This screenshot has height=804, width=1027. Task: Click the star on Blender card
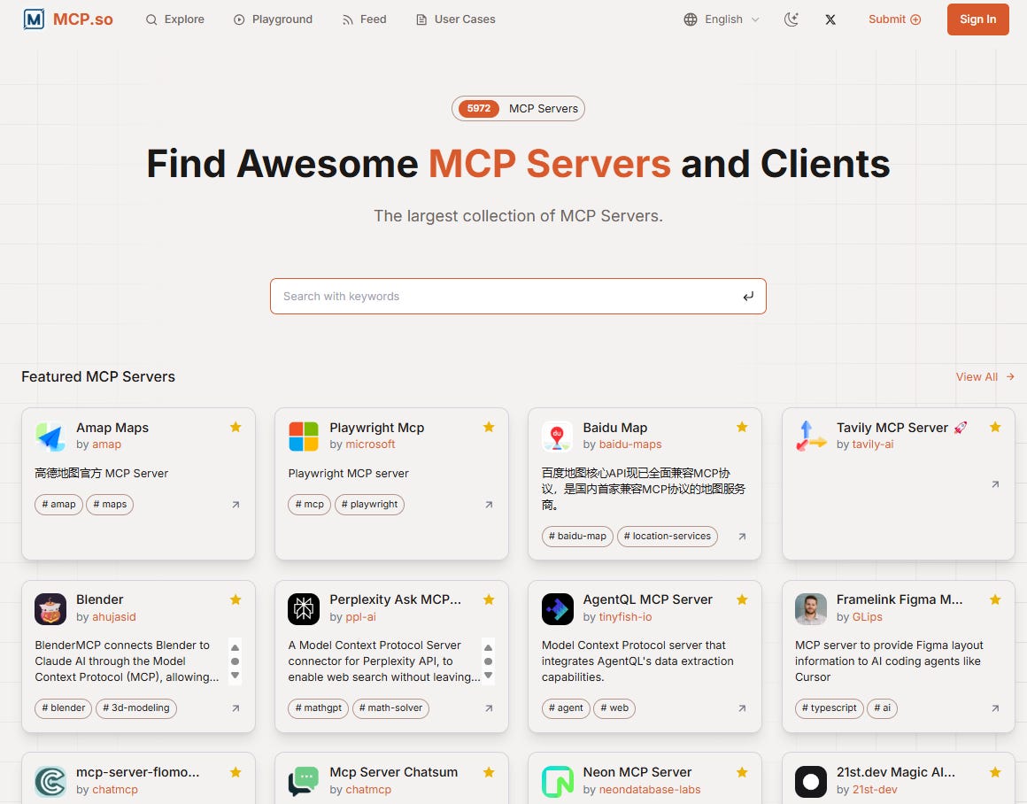point(236,599)
